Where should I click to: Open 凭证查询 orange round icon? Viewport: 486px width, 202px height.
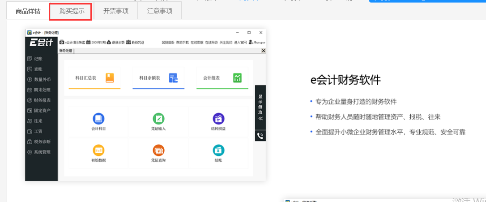[159, 150]
